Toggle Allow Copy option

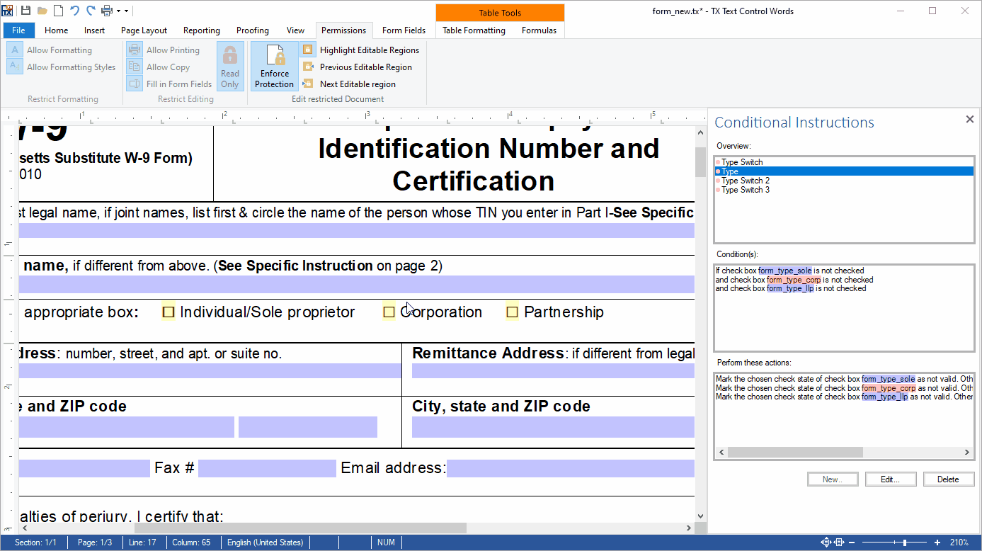pyautogui.click(x=159, y=67)
